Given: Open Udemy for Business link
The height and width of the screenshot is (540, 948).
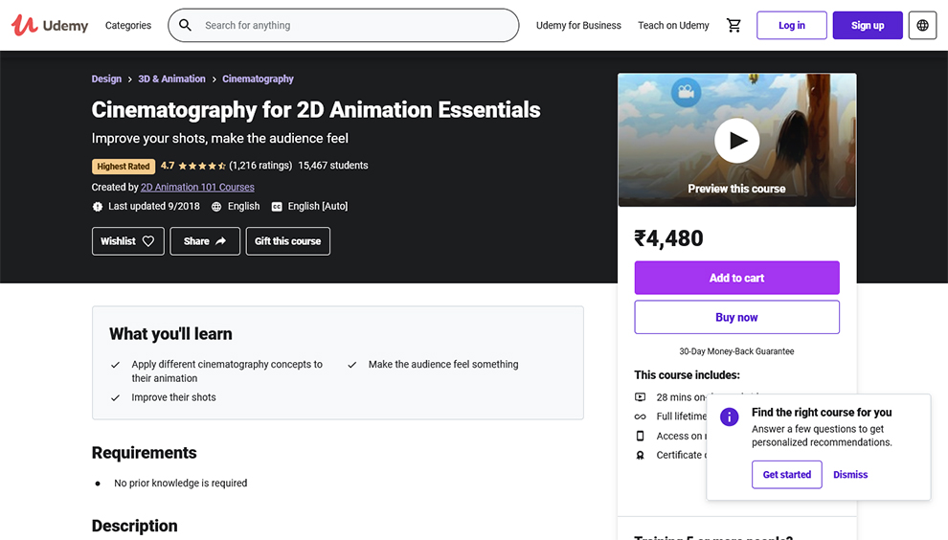Looking at the screenshot, I should pyautogui.click(x=578, y=26).
